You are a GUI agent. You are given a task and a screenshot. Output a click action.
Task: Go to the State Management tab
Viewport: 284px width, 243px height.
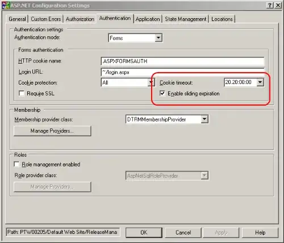coord(186,19)
